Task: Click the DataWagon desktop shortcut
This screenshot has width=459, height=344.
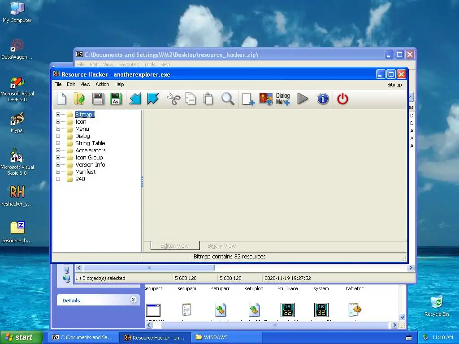Action: pyautogui.click(x=17, y=49)
